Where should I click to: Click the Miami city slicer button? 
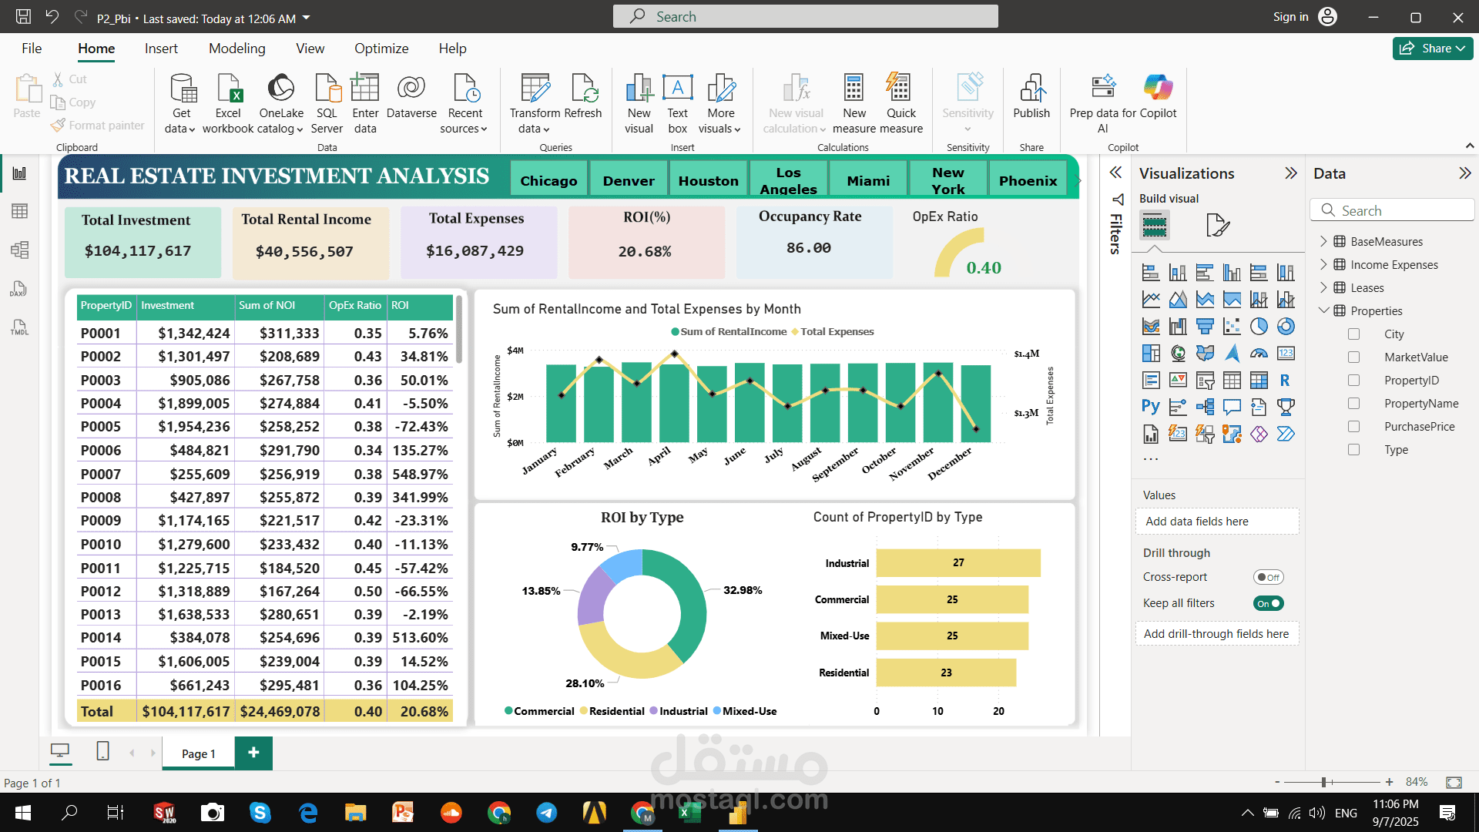pyautogui.click(x=868, y=180)
